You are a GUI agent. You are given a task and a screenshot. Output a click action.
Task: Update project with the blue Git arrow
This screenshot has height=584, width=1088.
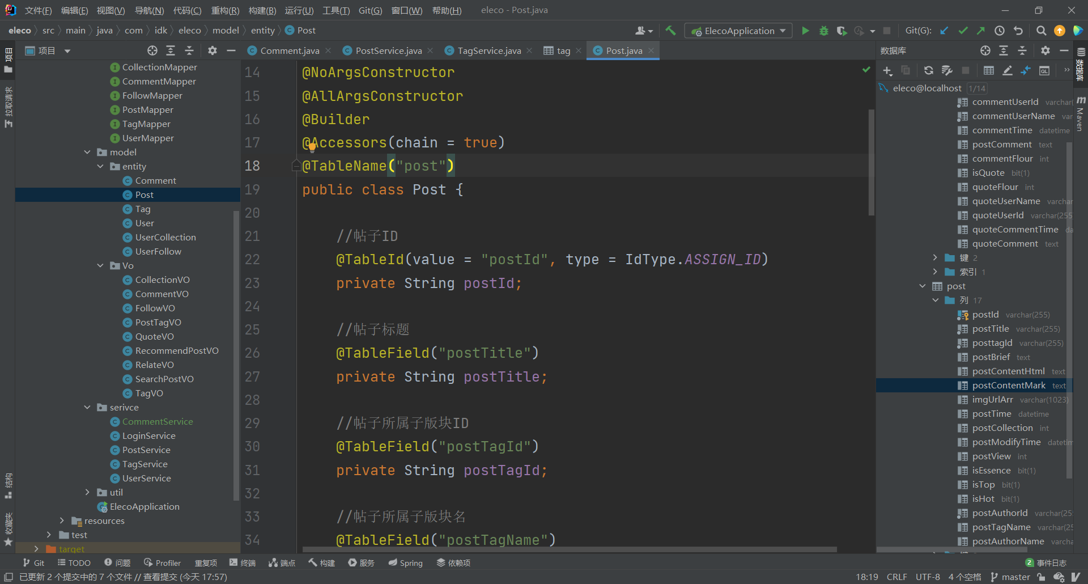pos(944,31)
